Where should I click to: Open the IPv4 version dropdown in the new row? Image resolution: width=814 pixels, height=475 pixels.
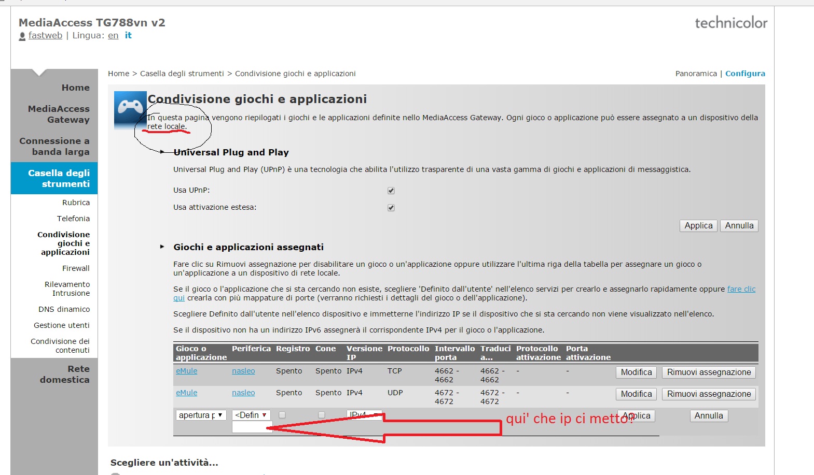point(364,414)
